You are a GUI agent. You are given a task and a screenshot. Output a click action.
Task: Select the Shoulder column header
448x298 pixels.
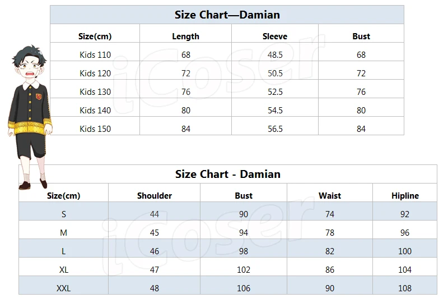155,196
